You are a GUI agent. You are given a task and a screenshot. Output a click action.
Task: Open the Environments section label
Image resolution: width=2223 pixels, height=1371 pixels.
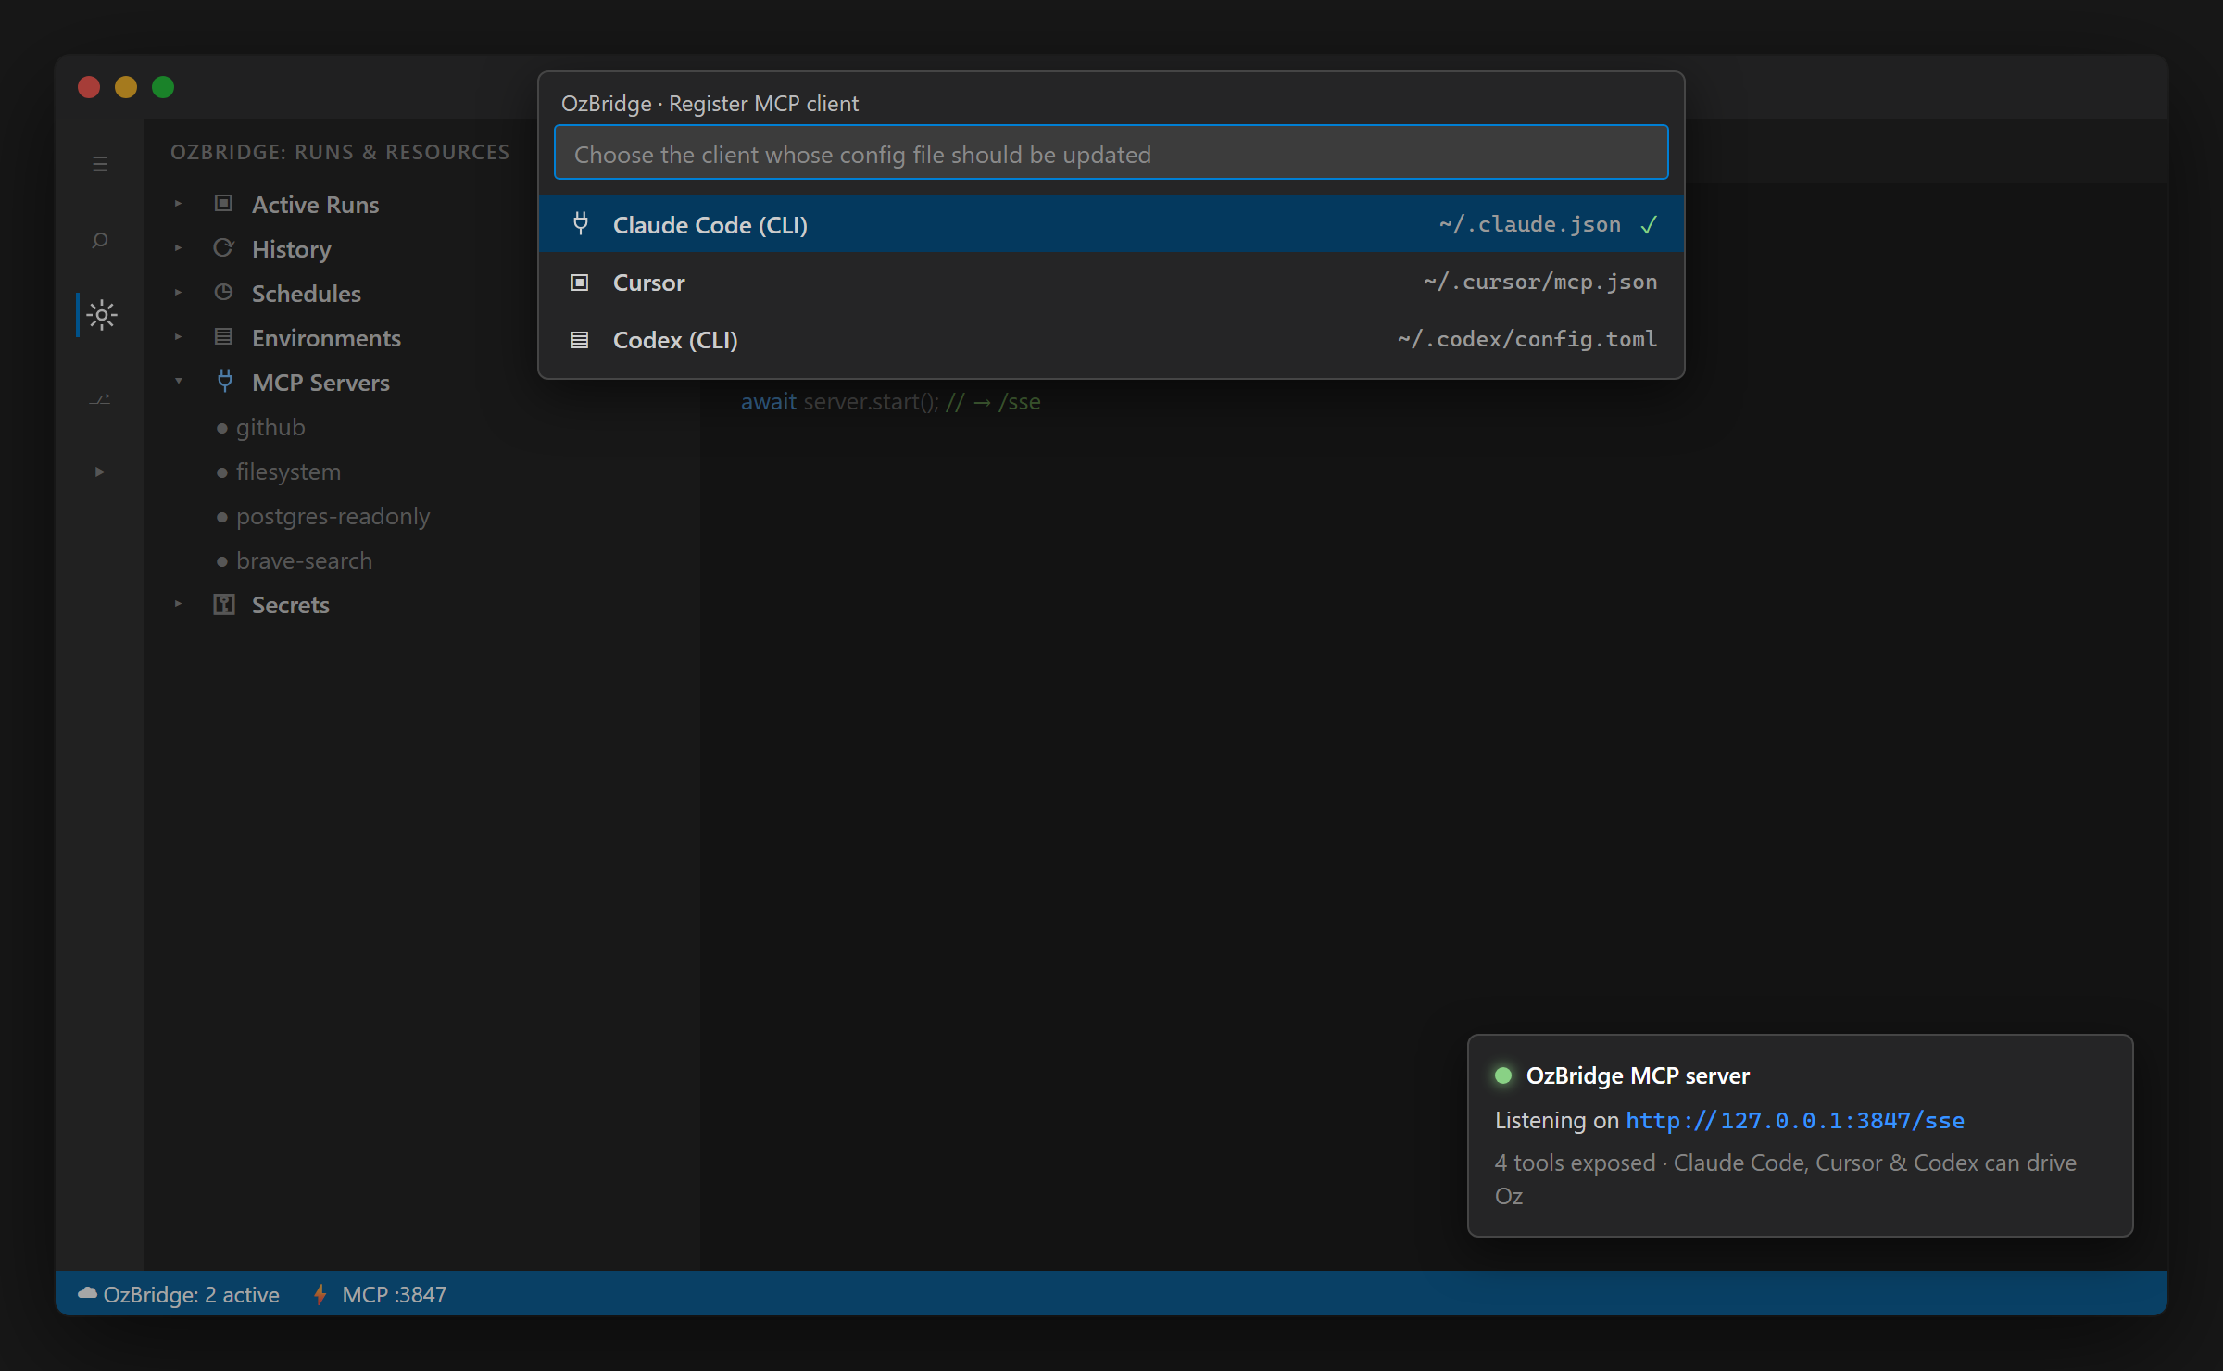click(x=326, y=338)
